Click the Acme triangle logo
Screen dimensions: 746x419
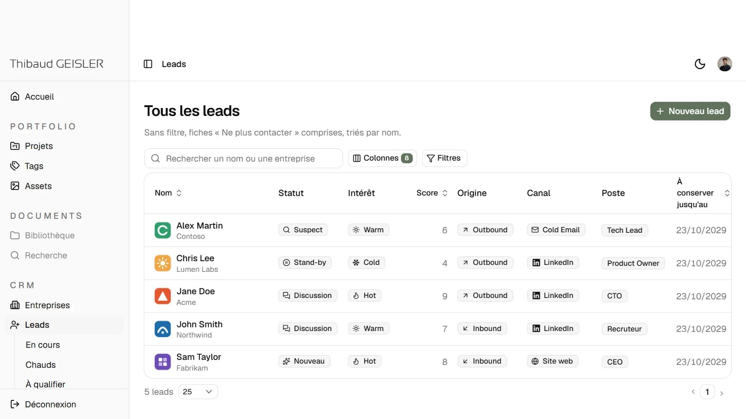coord(163,296)
